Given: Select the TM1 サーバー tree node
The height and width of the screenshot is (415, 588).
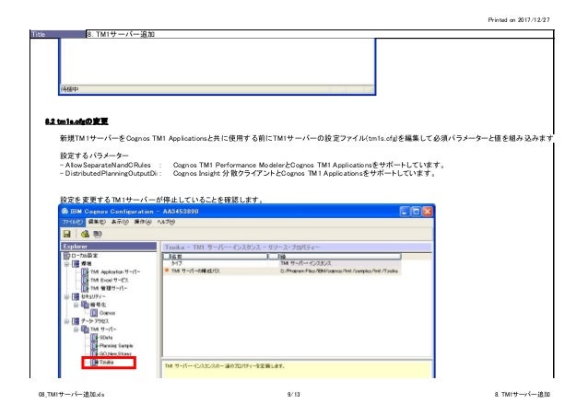Looking at the screenshot, I should (103, 329).
